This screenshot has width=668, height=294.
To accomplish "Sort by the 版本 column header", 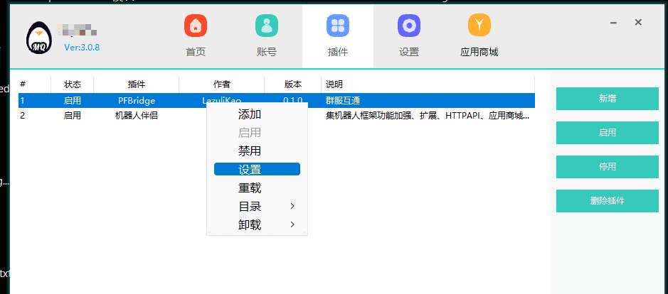I will pos(292,85).
